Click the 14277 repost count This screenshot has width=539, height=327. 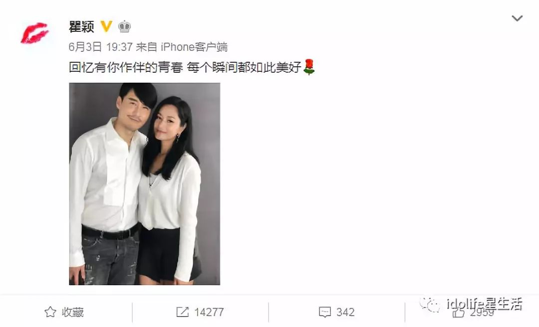[x=209, y=312]
